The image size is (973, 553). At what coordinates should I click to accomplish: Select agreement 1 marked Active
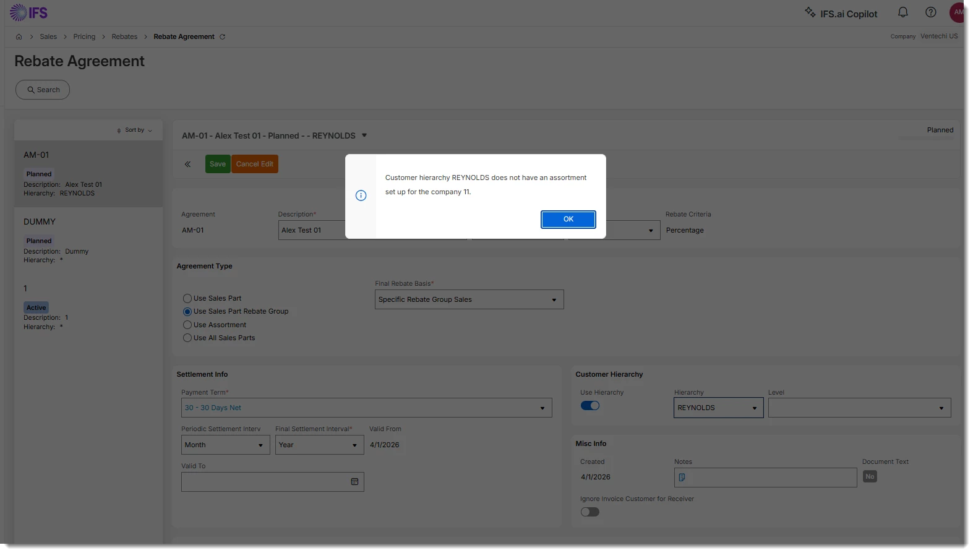click(x=88, y=307)
